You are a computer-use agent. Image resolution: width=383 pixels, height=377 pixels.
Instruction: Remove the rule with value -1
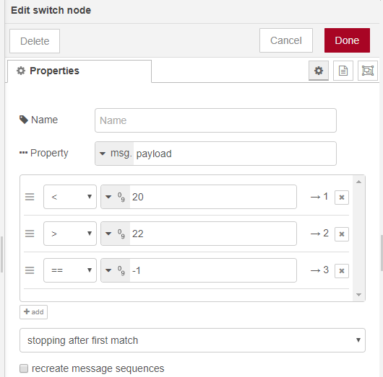342,271
